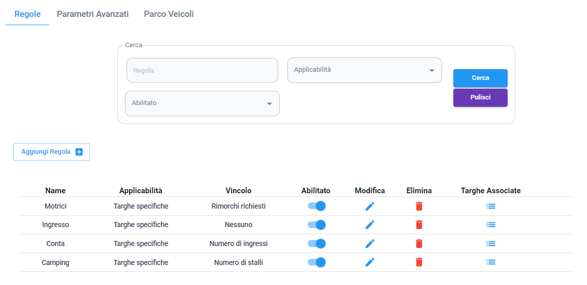View associated plates list for Conta
This screenshot has width=587, height=285.
[x=491, y=243]
